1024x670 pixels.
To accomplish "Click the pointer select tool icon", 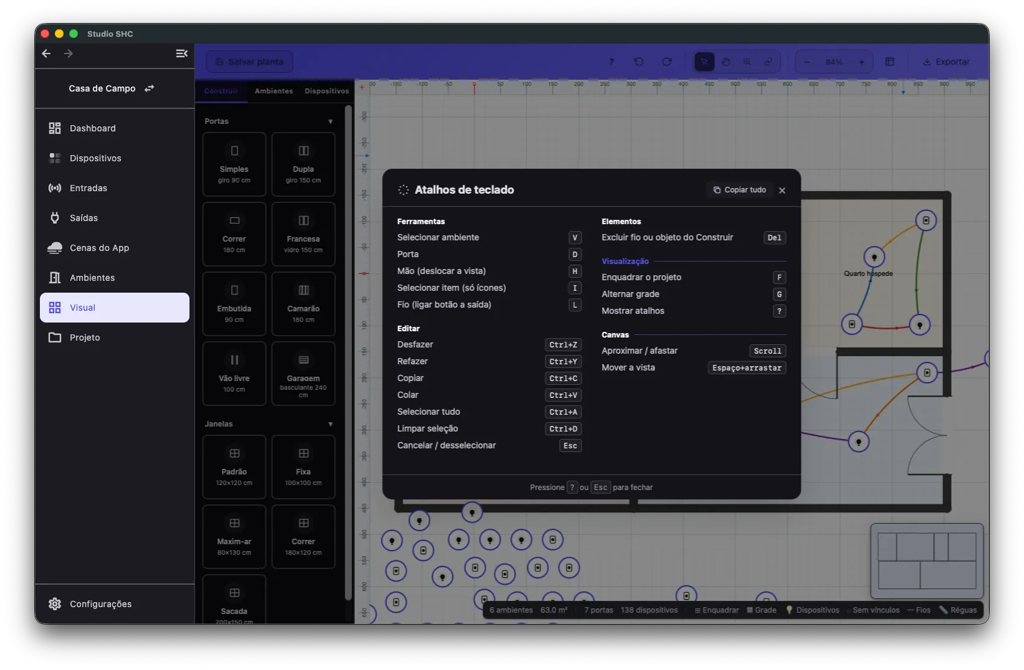I will [x=704, y=62].
